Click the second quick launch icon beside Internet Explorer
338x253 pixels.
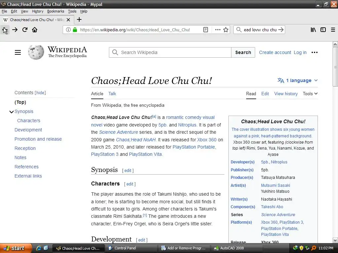pos(46,248)
